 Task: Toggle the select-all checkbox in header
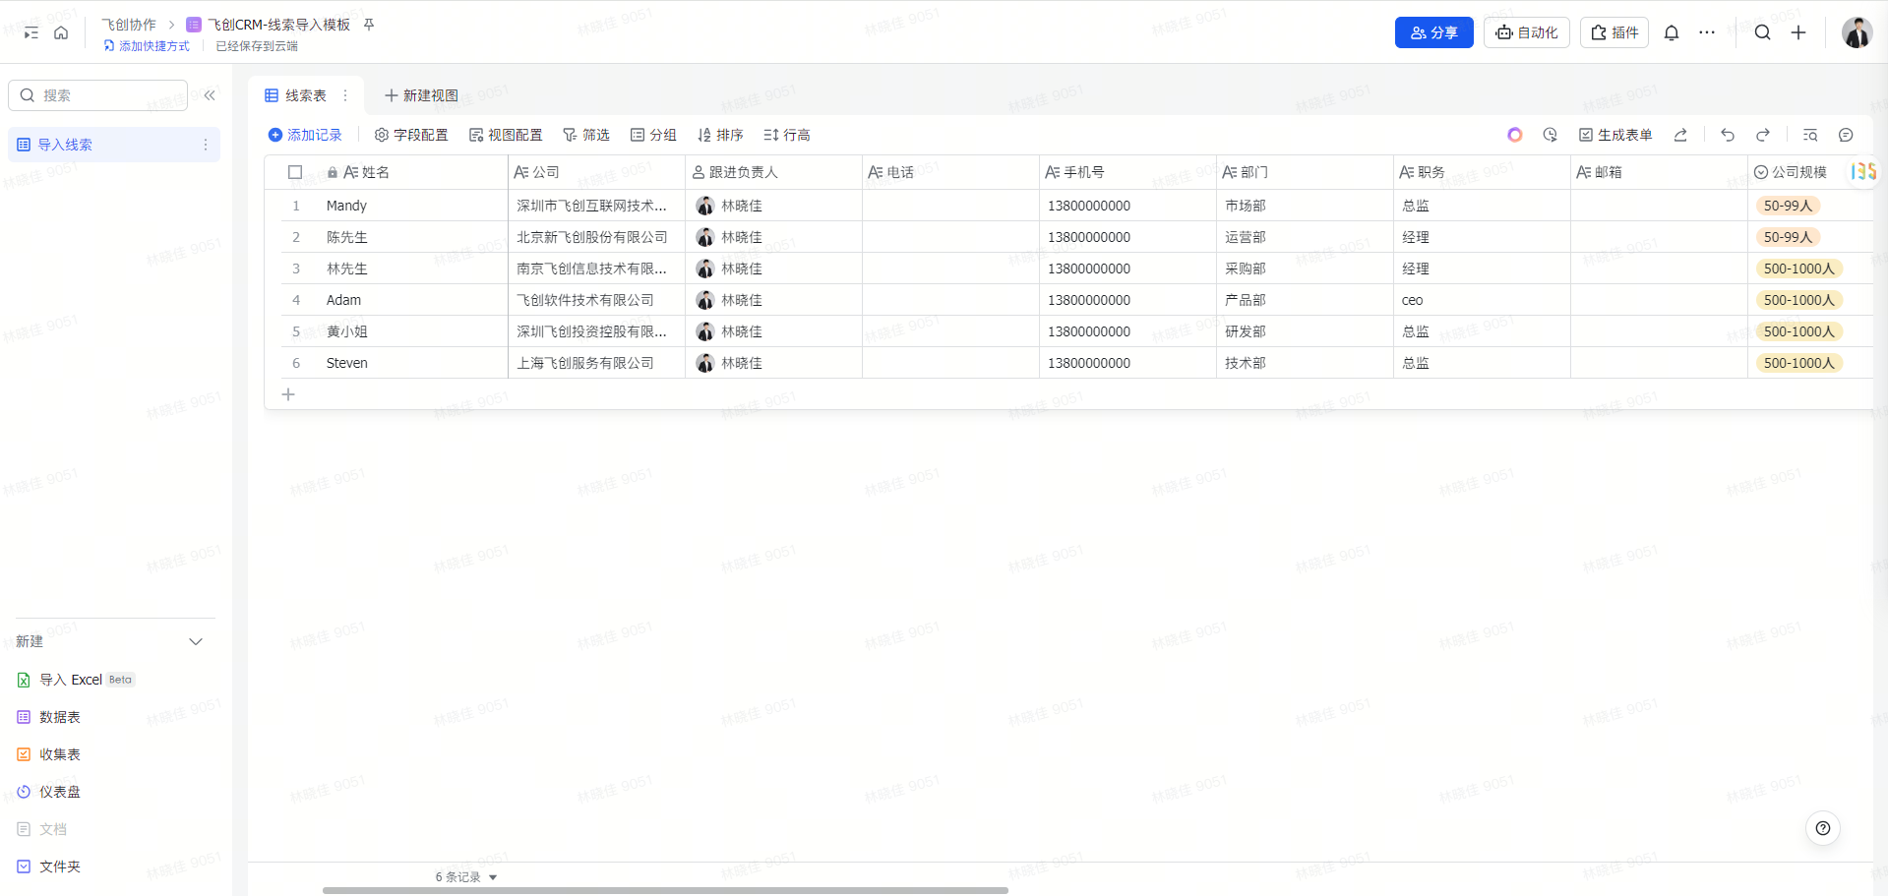[295, 172]
